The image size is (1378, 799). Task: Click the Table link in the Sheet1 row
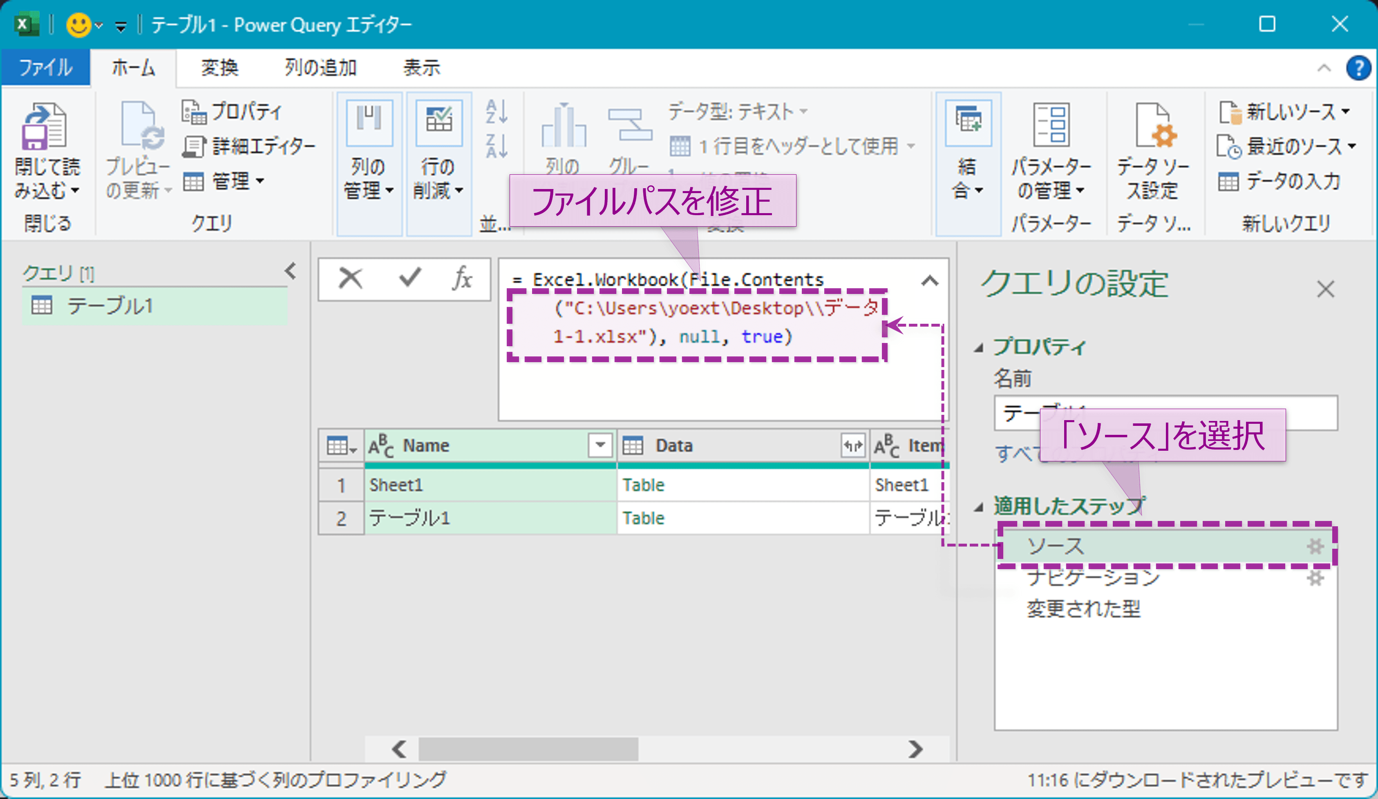point(643,485)
